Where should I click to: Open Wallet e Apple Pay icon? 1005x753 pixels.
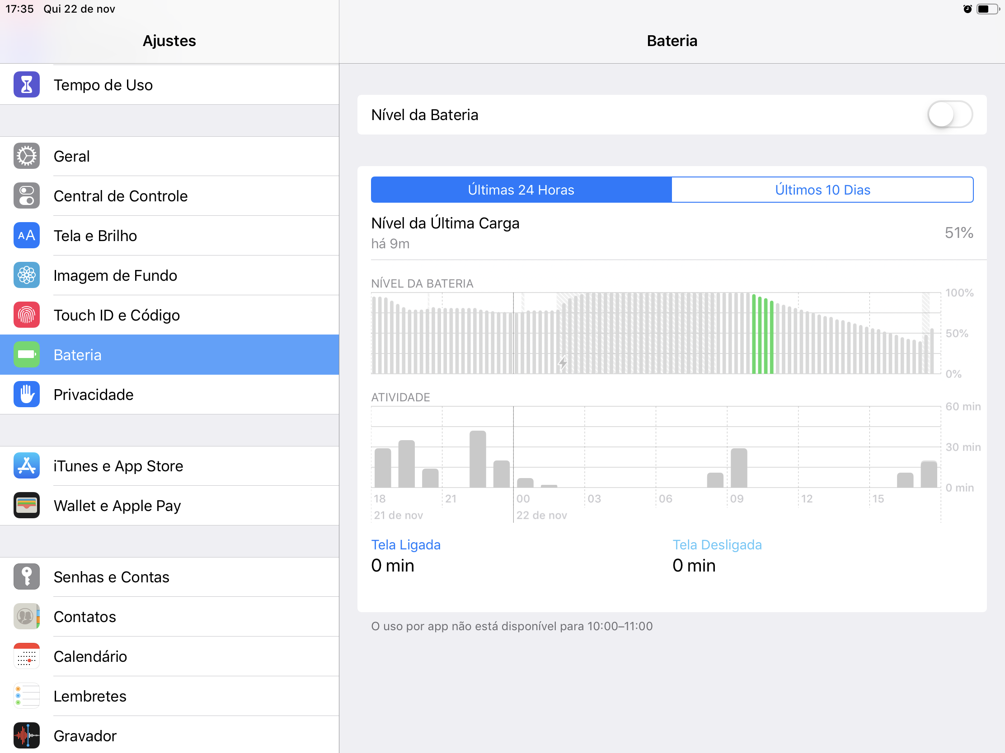(26, 506)
